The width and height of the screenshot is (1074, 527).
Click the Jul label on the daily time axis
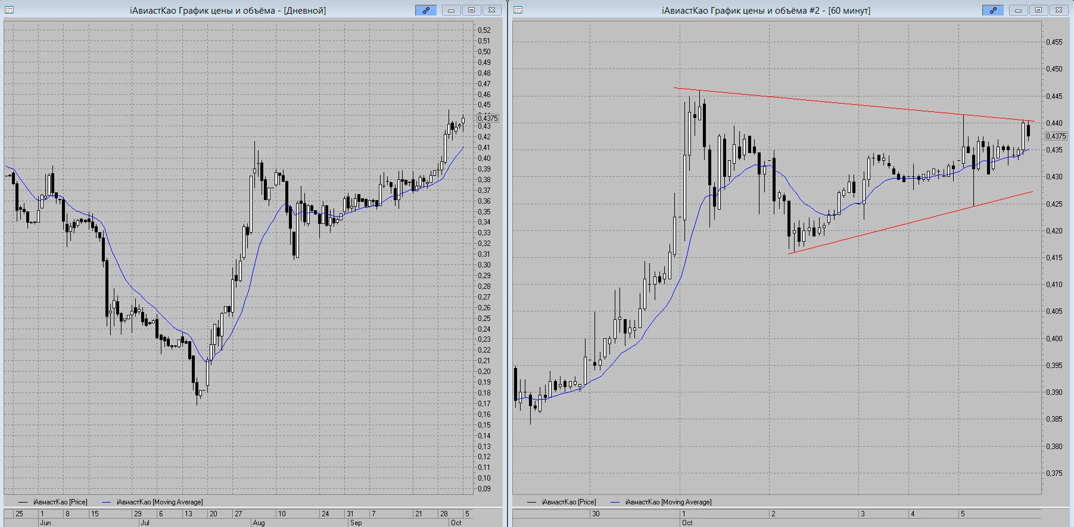145,523
